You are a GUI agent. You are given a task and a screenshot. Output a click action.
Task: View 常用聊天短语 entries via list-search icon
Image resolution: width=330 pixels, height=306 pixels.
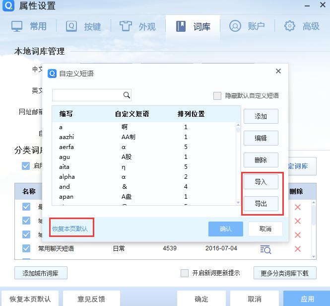[265, 249]
